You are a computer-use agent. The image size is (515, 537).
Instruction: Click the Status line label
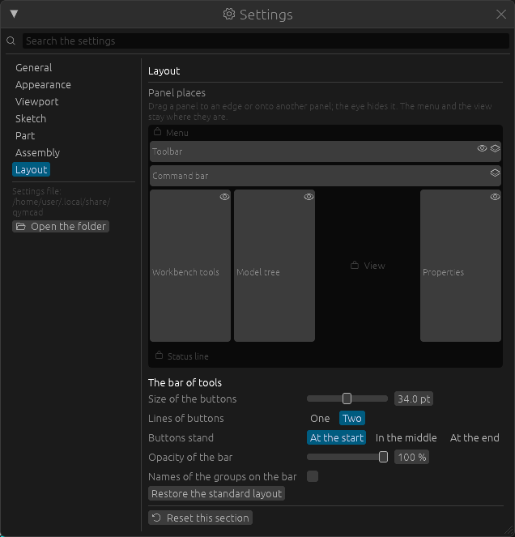click(x=188, y=356)
